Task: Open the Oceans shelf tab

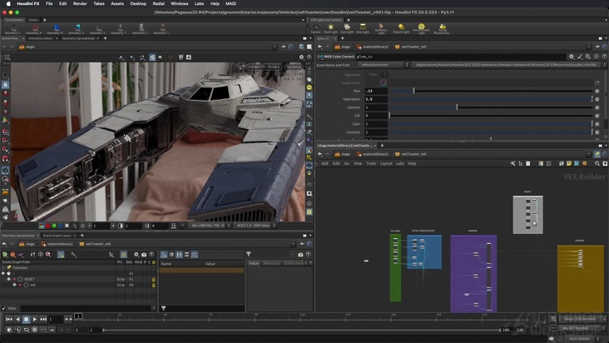Action: (x=33, y=20)
